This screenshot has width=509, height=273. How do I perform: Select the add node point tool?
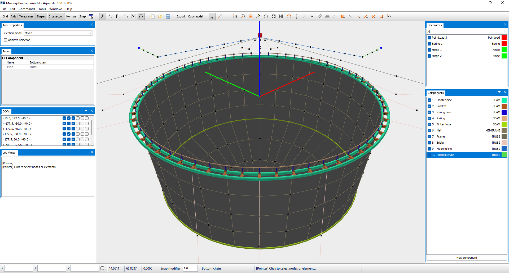(x=358, y=16)
